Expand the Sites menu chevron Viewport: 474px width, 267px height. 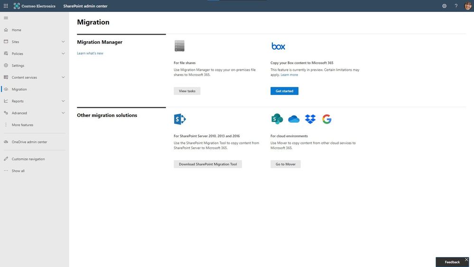(x=63, y=41)
